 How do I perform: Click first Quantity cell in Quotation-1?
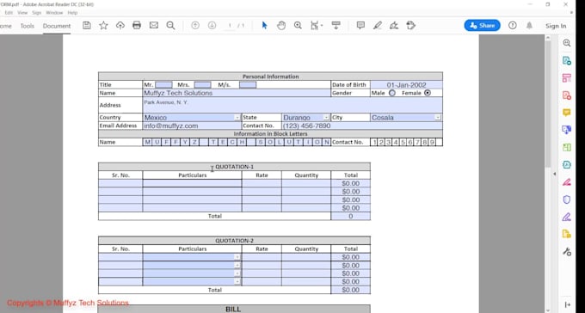click(x=306, y=183)
